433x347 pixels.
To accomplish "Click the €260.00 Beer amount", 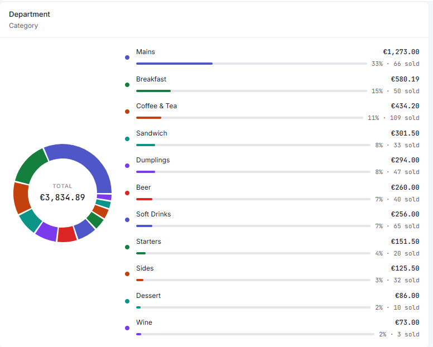I will coord(405,187).
